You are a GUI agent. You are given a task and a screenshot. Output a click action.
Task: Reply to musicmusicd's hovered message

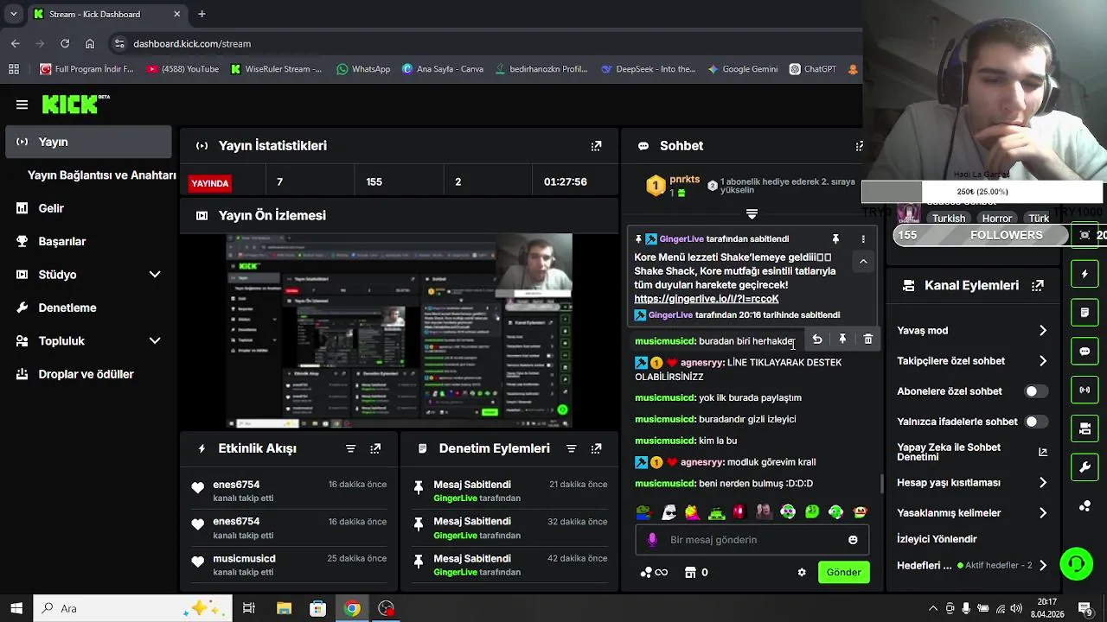pos(816,340)
